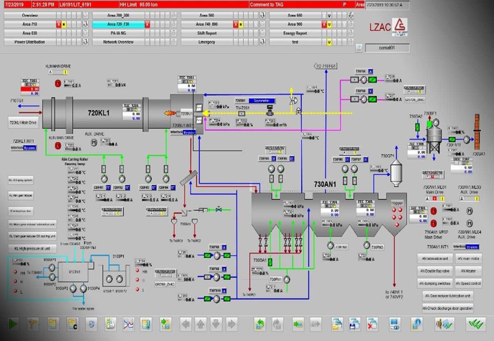Switch to the Area 720_730 screen
Image resolution: width=494 pixels, height=341 pixels.
coord(118,24)
